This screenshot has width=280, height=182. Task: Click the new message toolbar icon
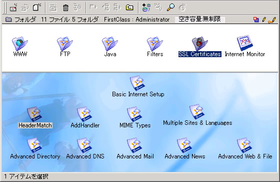pyautogui.click(x=13, y=8)
